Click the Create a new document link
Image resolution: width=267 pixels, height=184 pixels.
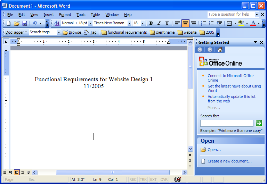click(229, 161)
